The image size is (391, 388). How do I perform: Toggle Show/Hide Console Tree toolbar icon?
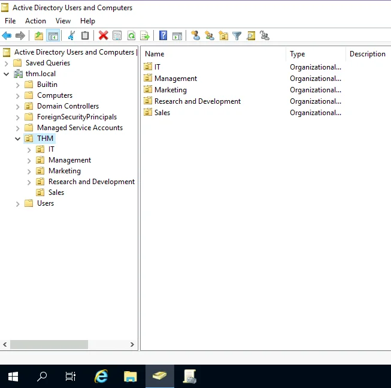pyautogui.click(x=53, y=36)
